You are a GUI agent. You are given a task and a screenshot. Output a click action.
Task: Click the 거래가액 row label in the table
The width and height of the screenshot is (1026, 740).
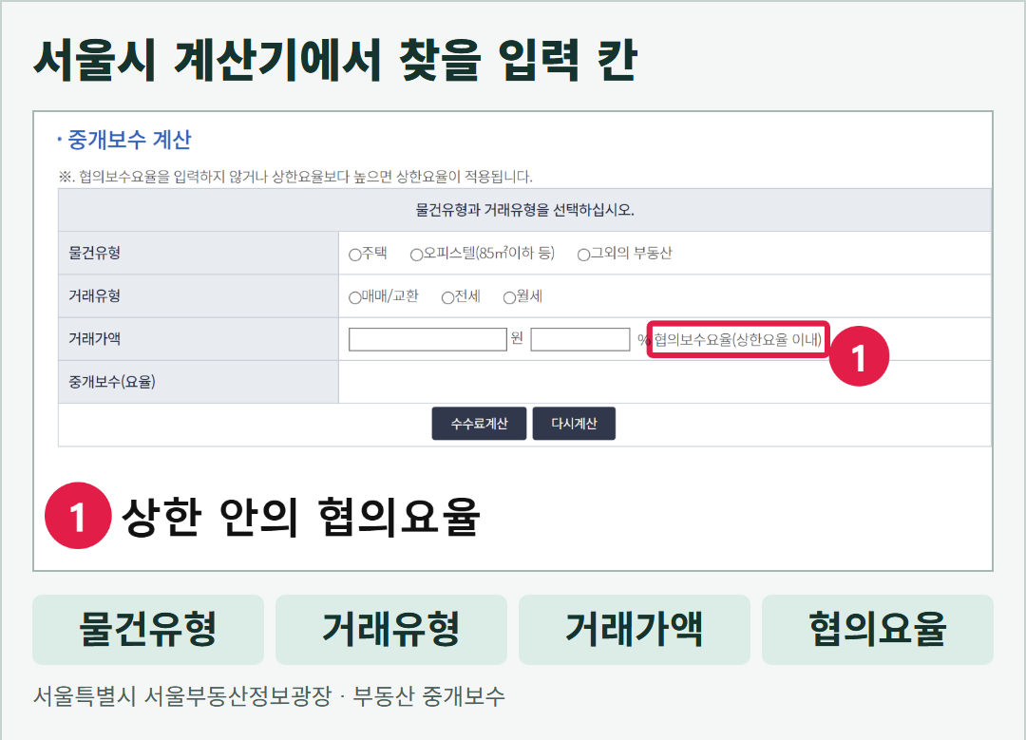point(95,339)
